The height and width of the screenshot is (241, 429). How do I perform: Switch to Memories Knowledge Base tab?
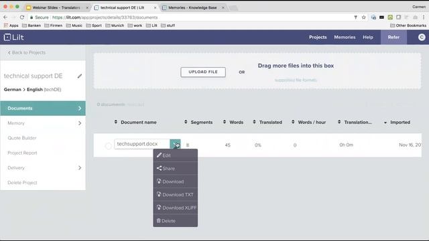tap(192, 7)
